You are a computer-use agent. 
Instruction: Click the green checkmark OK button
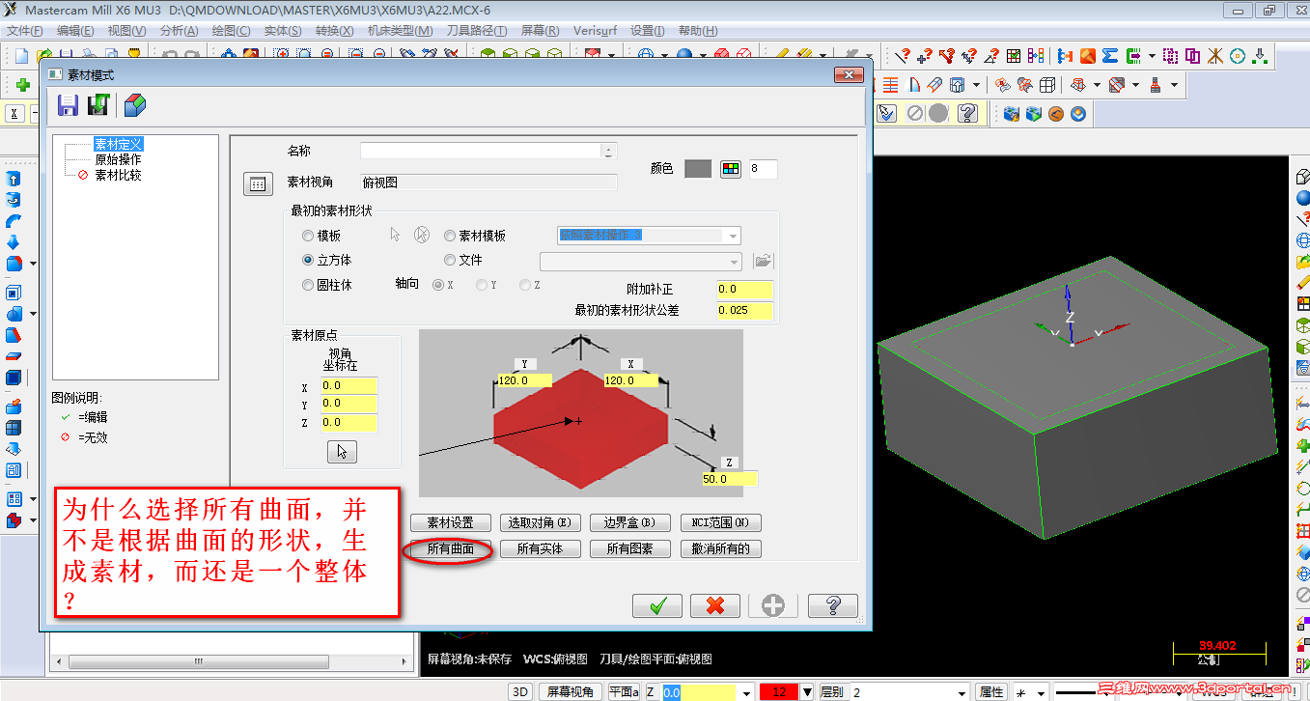pos(657,605)
